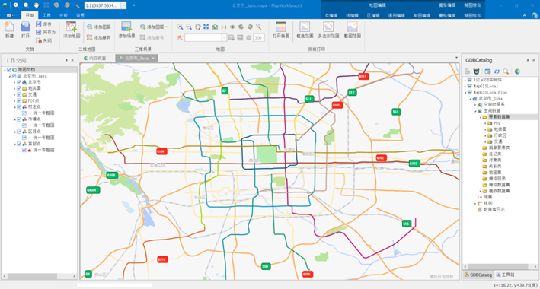Expand the 地类图 layer group
The image size is (540, 289).
coord(14,88)
